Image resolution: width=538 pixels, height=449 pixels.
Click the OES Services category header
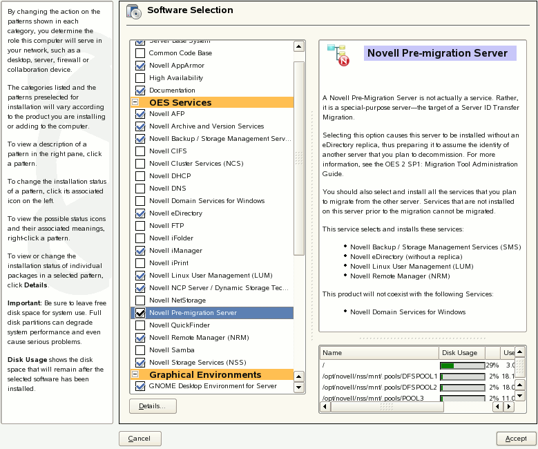click(x=212, y=102)
